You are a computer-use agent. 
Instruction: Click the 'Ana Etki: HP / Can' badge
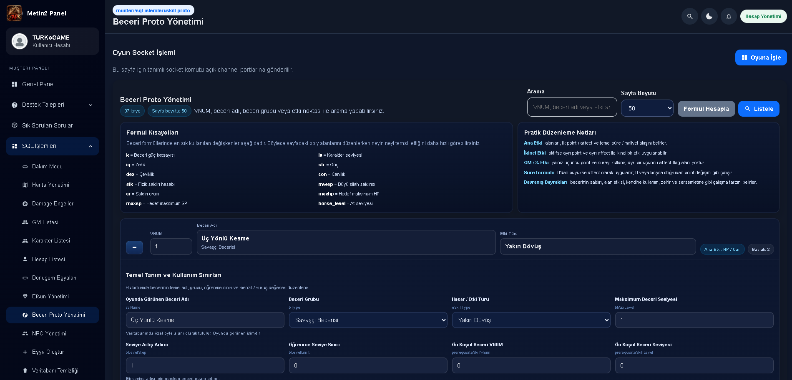tap(722, 249)
